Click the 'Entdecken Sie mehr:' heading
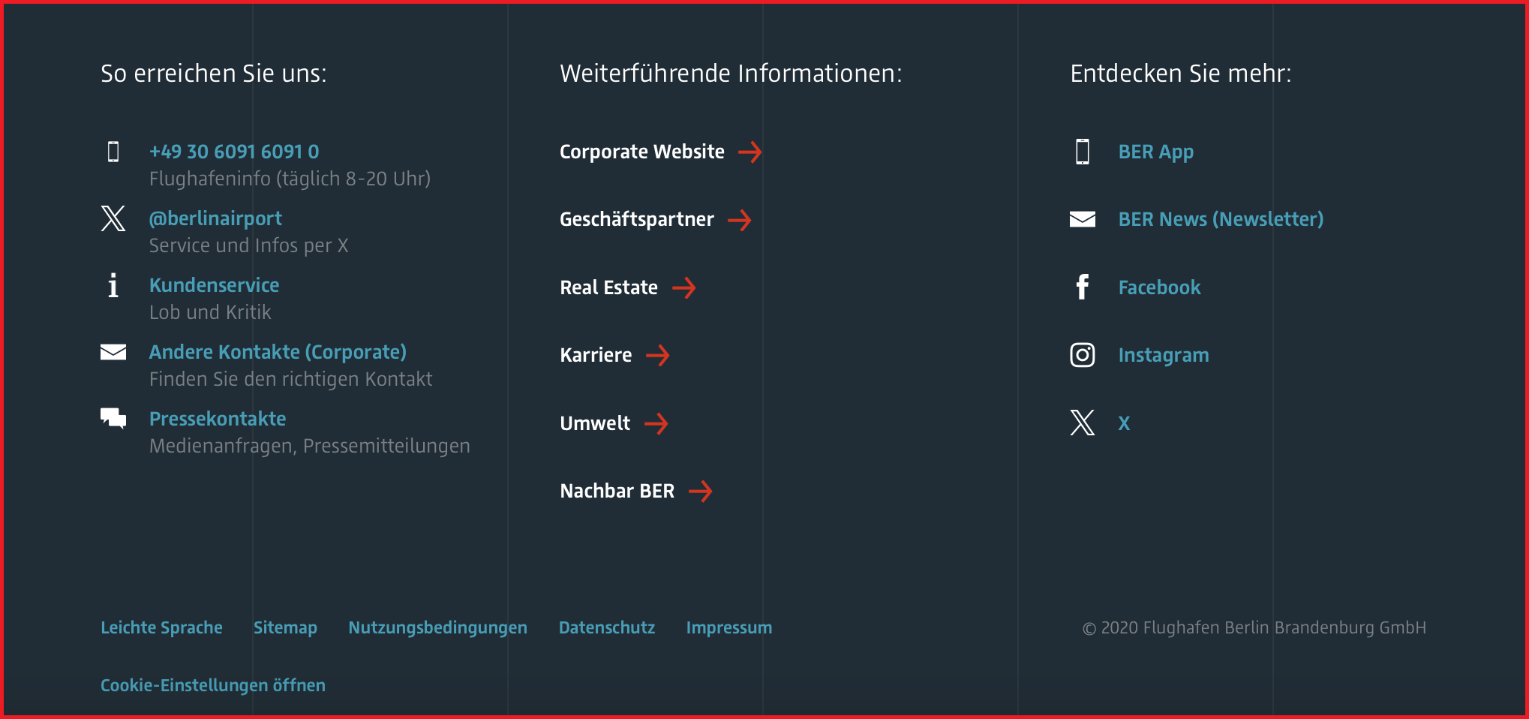The height and width of the screenshot is (719, 1529). (x=1181, y=74)
